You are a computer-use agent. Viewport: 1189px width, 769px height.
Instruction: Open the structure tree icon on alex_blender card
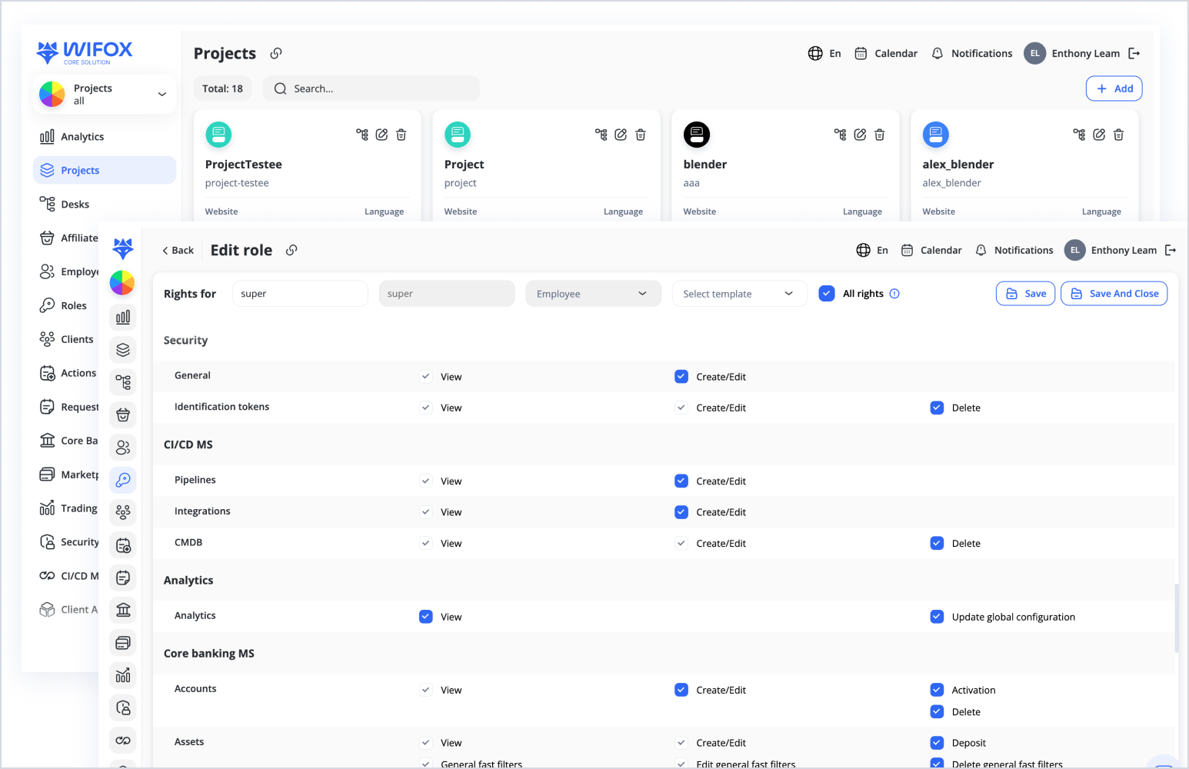click(1079, 135)
